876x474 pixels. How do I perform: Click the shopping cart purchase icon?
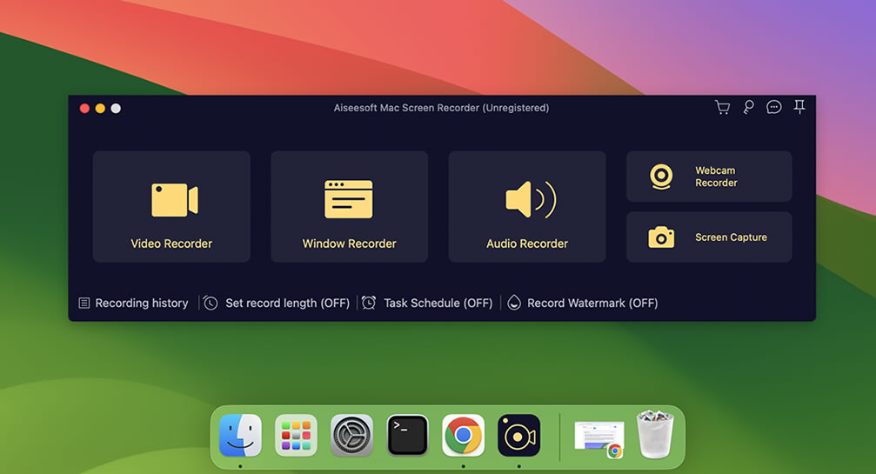click(722, 107)
